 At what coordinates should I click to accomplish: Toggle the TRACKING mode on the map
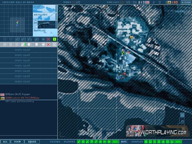180,11
